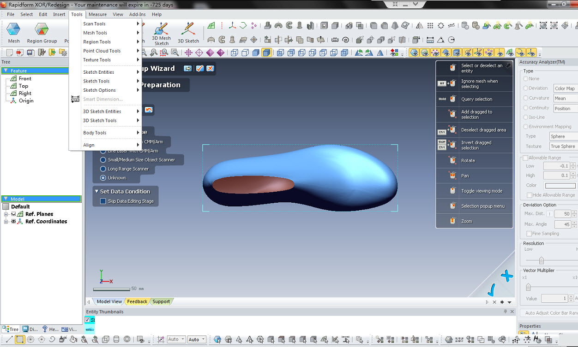Click the Auto Adjust Color Bar Range button
The image size is (578, 347).
(549, 313)
